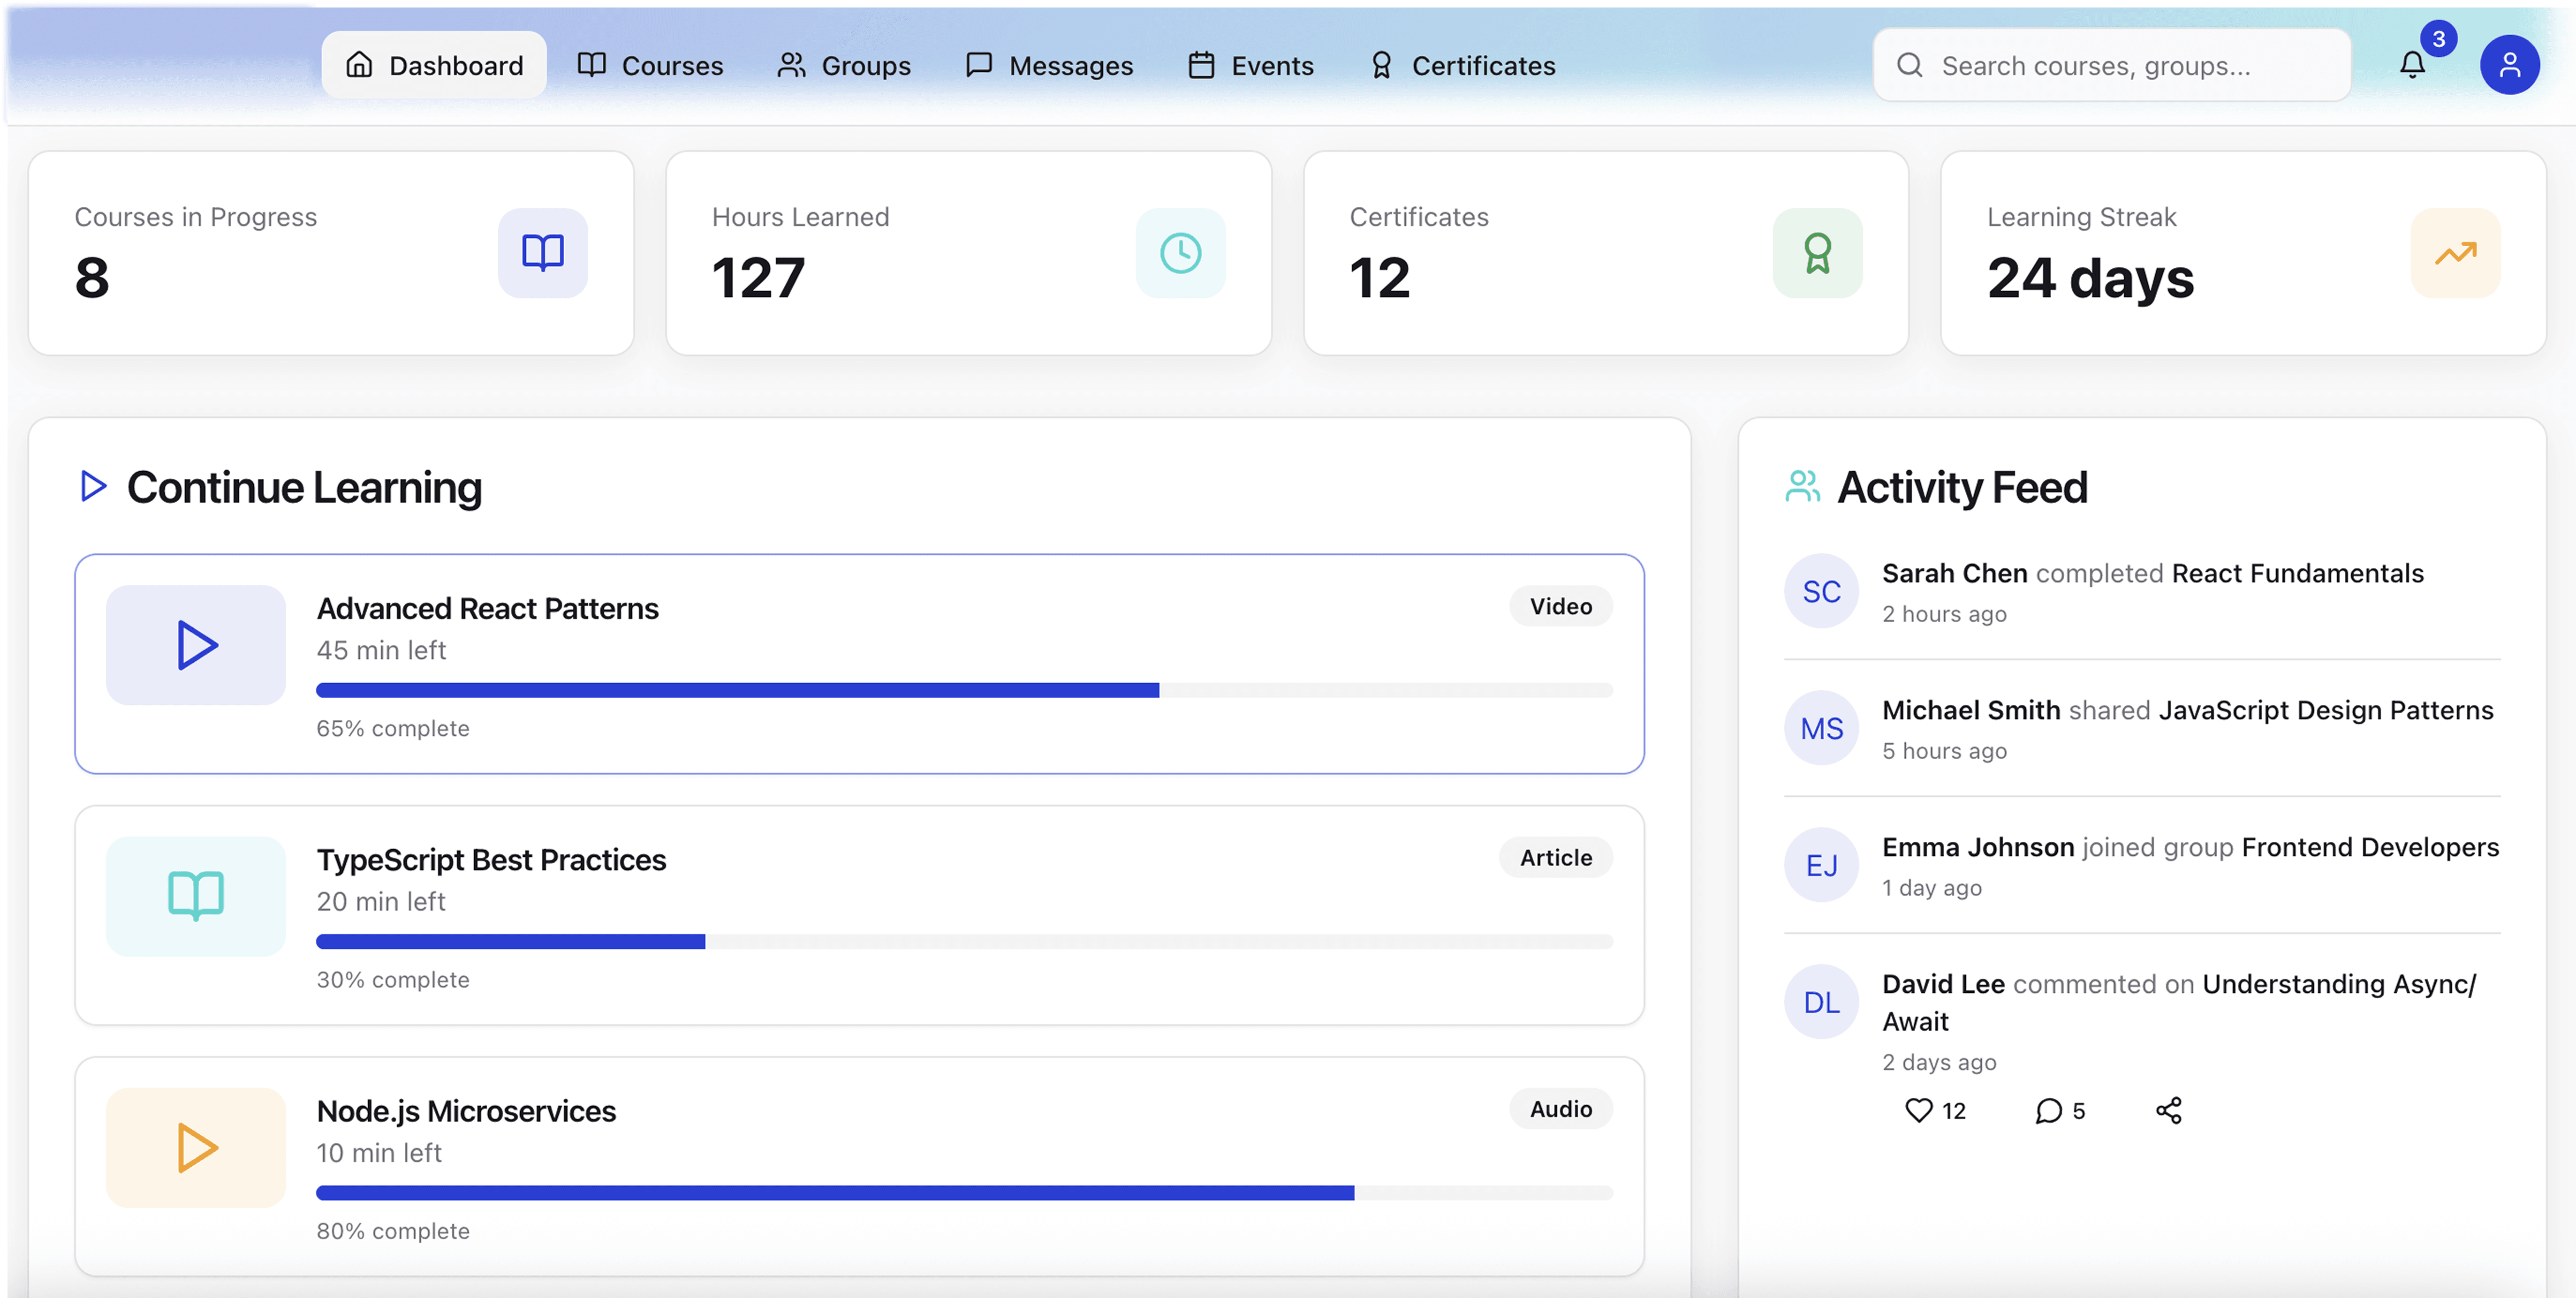Play the Advanced React Patterns video

click(196, 645)
